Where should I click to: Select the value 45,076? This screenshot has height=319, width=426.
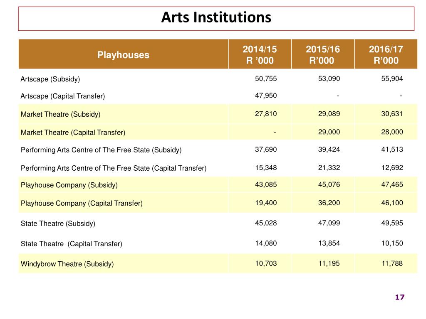pyautogui.click(x=329, y=185)
